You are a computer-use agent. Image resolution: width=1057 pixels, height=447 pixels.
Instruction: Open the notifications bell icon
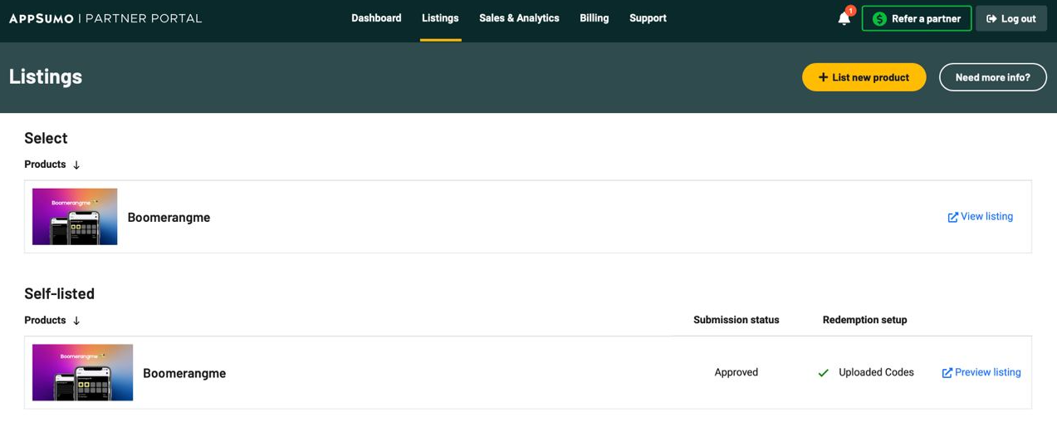(x=844, y=18)
